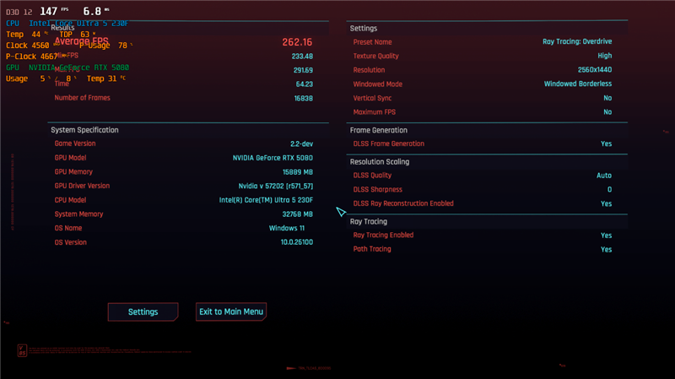Toggle DLSS Frame Generation setting
675x379 pixels.
pyautogui.click(x=606, y=143)
